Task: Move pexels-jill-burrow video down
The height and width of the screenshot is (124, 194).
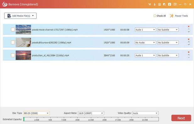Action: pos(189,44)
